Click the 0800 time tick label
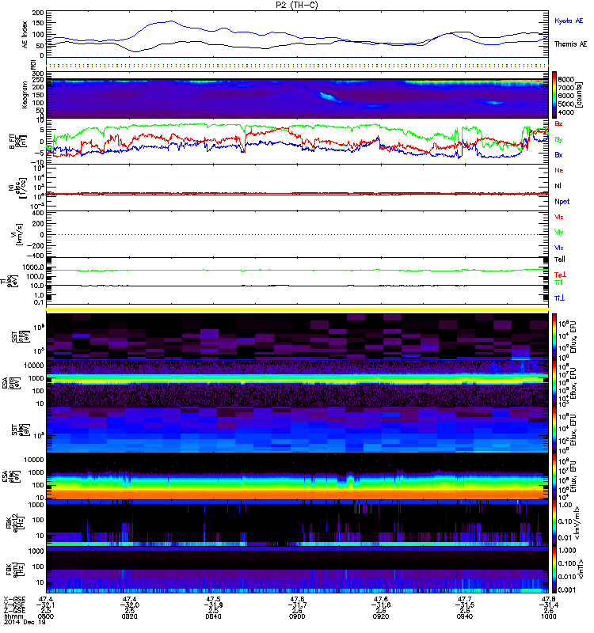594x633 pixels. click(x=45, y=616)
